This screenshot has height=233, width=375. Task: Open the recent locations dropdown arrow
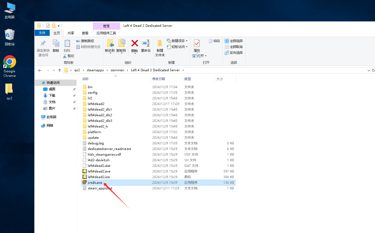[54, 70]
